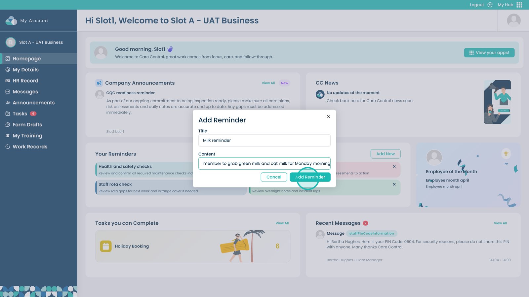
Task: Open HR Record section
Action: (25, 81)
